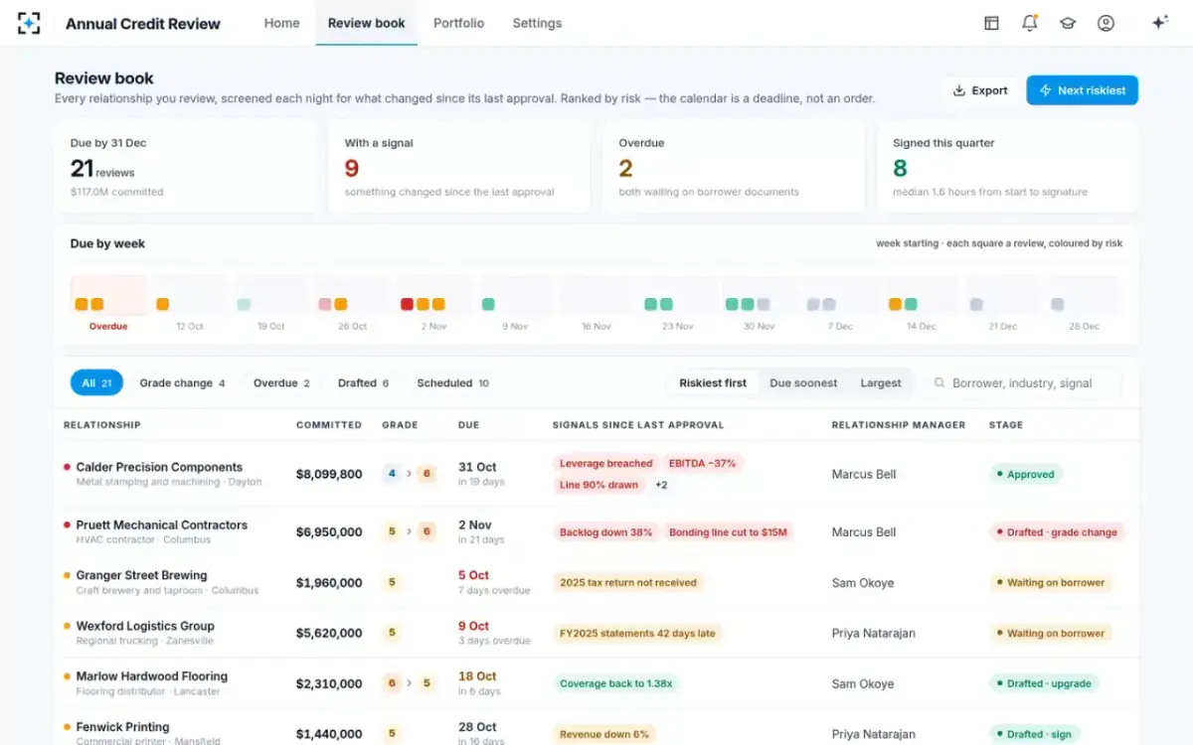Open Granger Street Brewing relationship
Image resolution: width=1193 pixels, height=745 pixels.
pyautogui.click(x=141, y=575)
